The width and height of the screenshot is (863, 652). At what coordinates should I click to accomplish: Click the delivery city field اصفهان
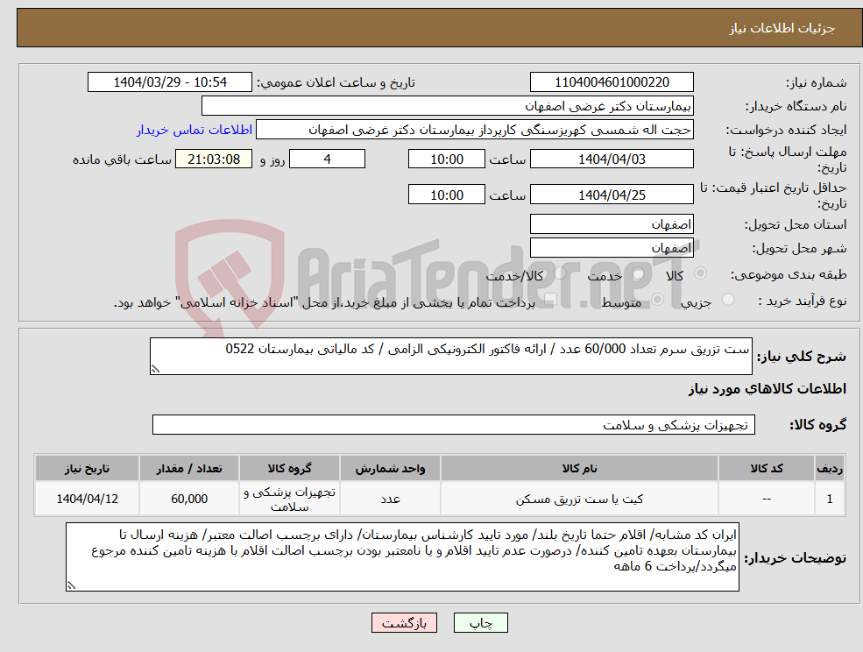612,248
